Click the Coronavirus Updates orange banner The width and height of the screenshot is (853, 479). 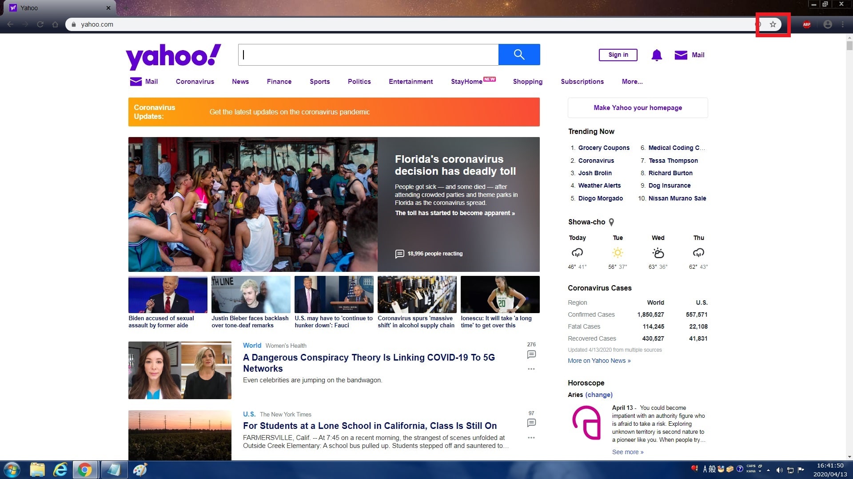click(x=334, y=112)
